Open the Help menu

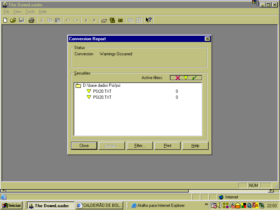(x=43, y=12)
